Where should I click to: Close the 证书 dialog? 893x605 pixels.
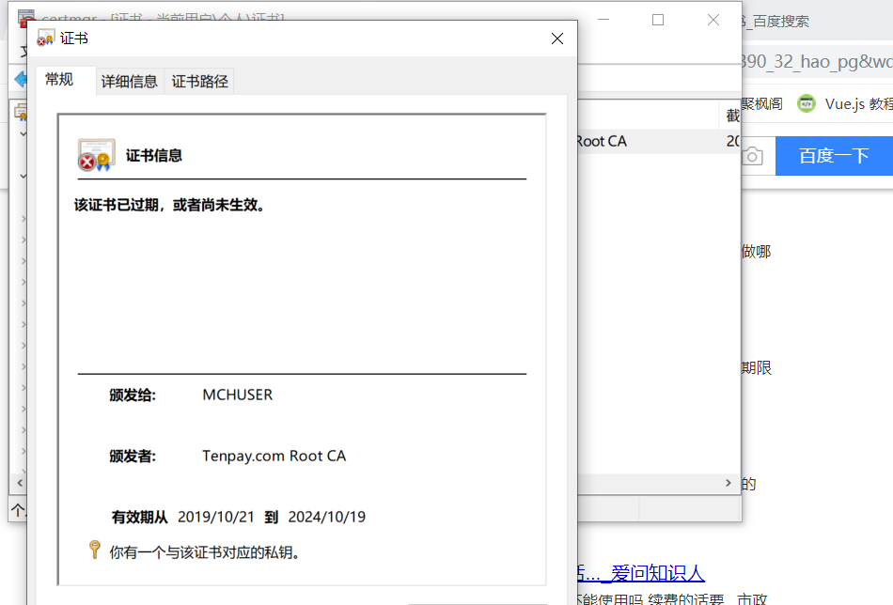coord(557,39)
